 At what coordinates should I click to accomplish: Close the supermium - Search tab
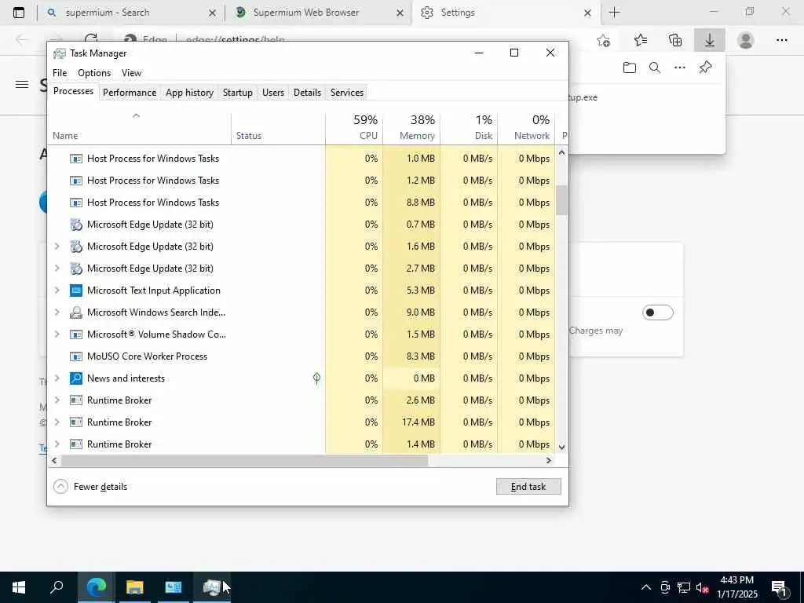212,13
